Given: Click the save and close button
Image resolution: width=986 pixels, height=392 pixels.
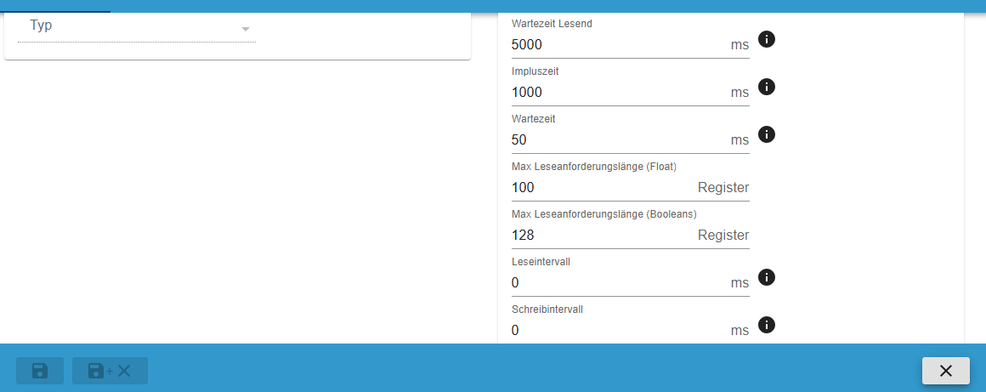Looking at the screenshot, I should (110, 371).
